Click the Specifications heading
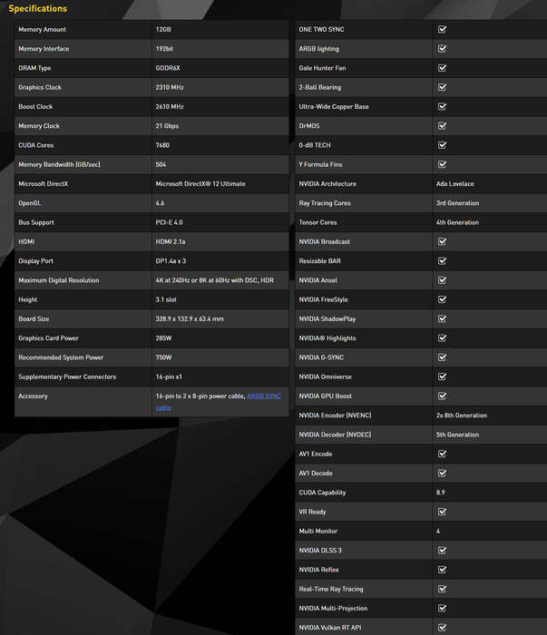Viewport: 547px width, 635px height. pyautogui.click(x=38, y=8)
